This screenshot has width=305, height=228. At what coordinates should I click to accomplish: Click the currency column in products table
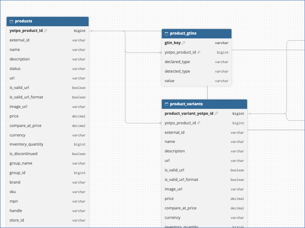pos(48,135)
